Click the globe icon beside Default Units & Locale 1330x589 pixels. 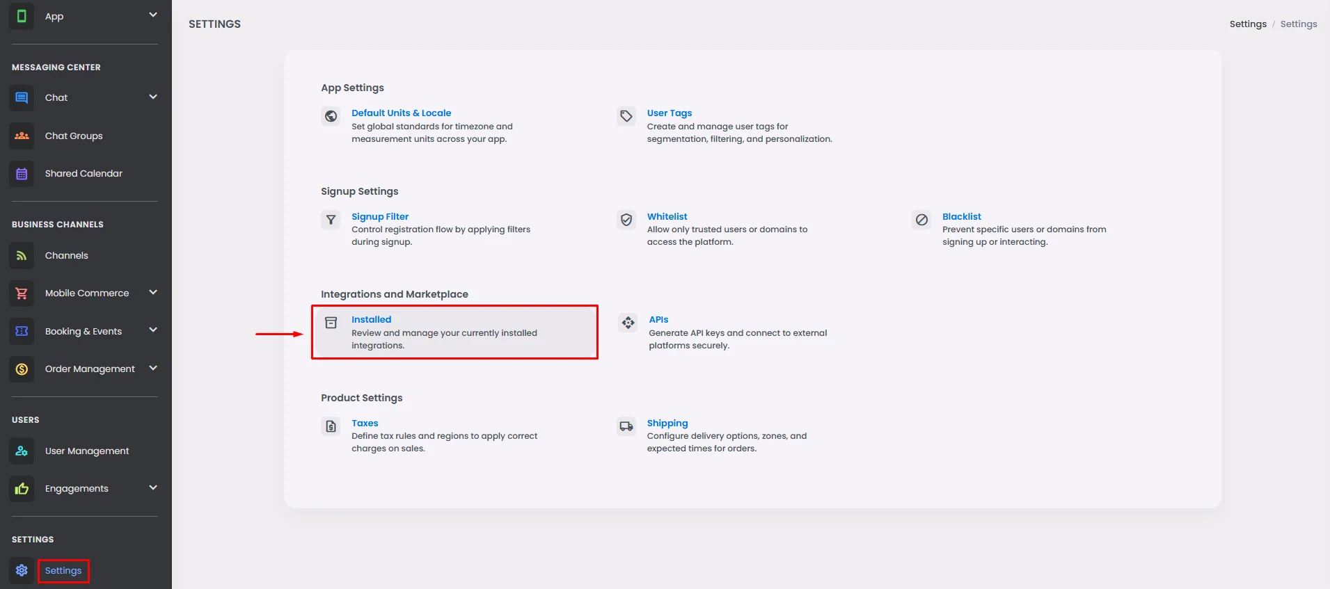pos(331,116)
